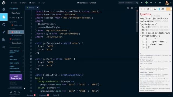173x97 pixels.
Task: Open the Live sidebar icon
Action: 4,47
